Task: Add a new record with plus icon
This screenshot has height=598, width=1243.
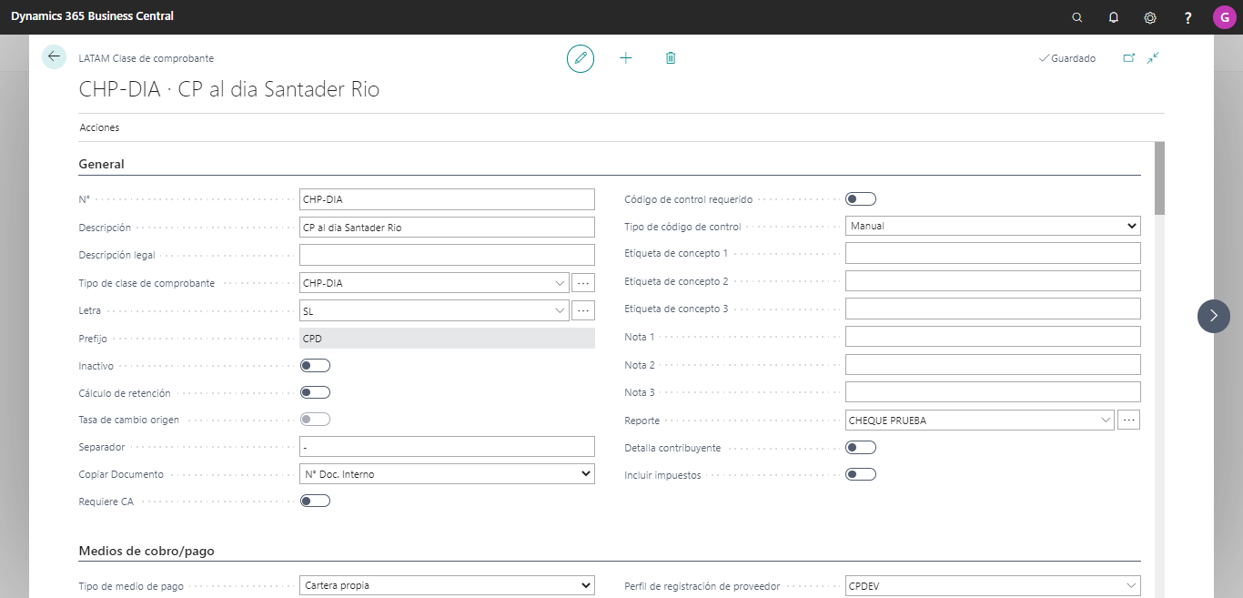Action: coord(626,58)
